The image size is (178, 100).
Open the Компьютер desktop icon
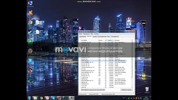30,4
